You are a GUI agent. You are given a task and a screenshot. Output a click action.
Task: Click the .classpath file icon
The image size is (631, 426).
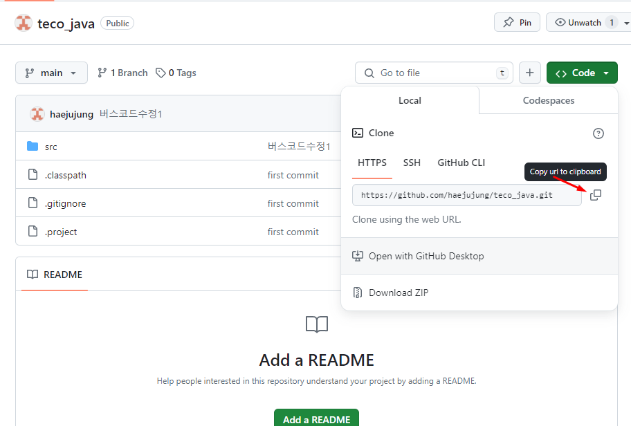click(33, 174)
